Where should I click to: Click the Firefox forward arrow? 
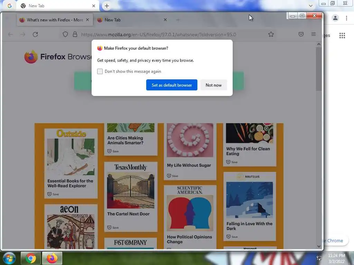click(22, 35)
